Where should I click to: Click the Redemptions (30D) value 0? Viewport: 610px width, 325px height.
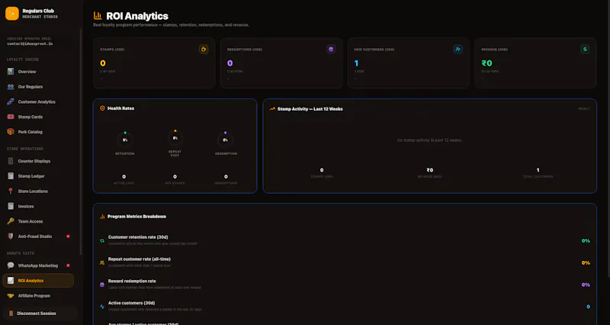(x=230, y=63)
